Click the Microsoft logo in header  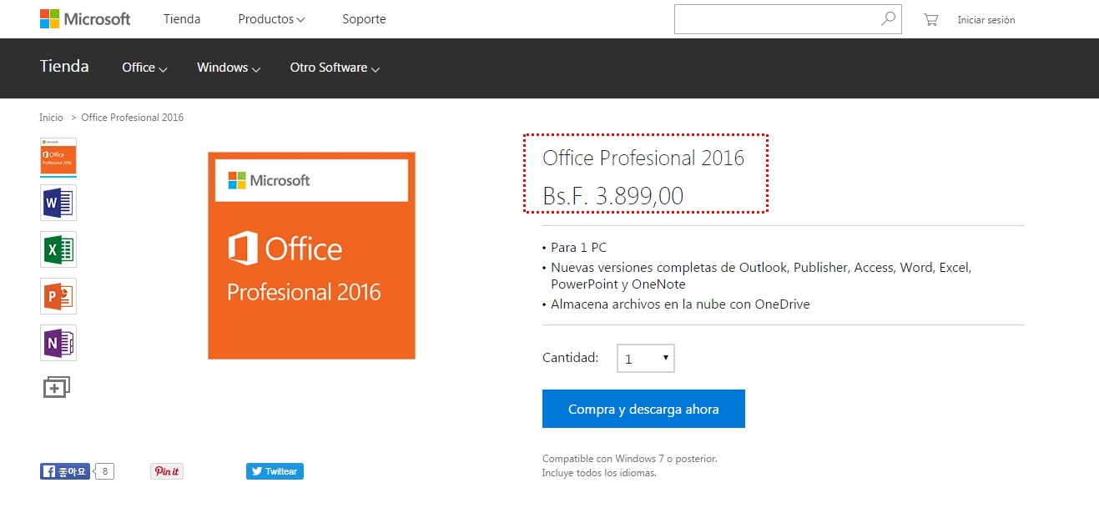[85, 19]
